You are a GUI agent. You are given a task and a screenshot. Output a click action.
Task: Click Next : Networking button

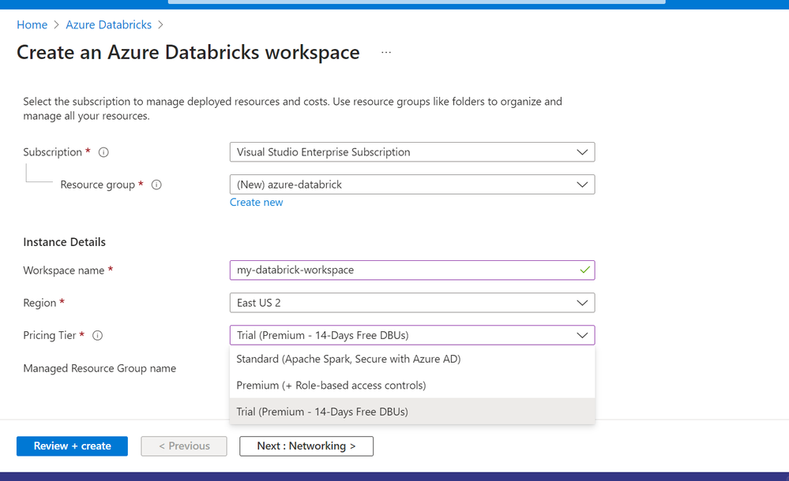click(x=306, y=446)
